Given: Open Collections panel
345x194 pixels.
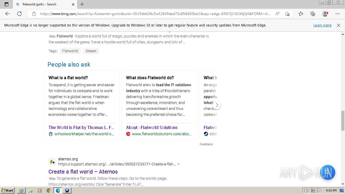Looking at the screenshot, I should [x=313, y=14].
